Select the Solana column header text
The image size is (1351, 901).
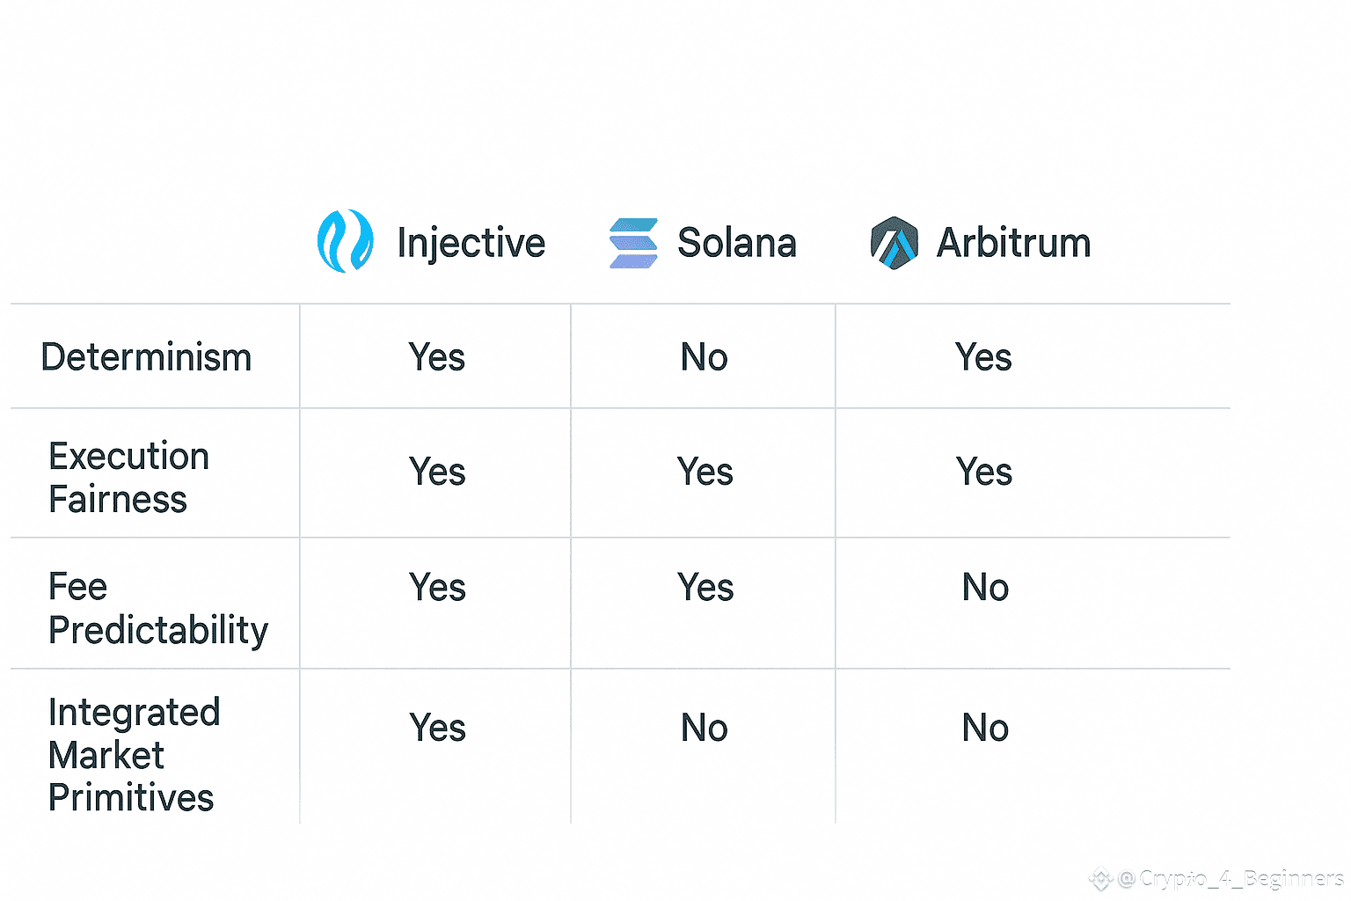pos(736,243)
